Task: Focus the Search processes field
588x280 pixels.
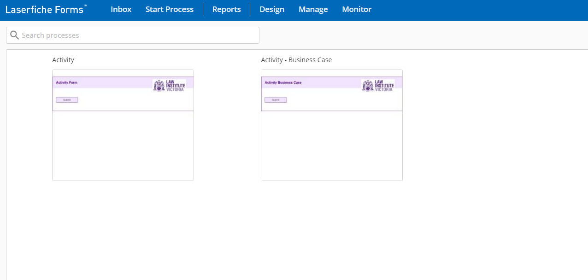Action: (138, 35)
